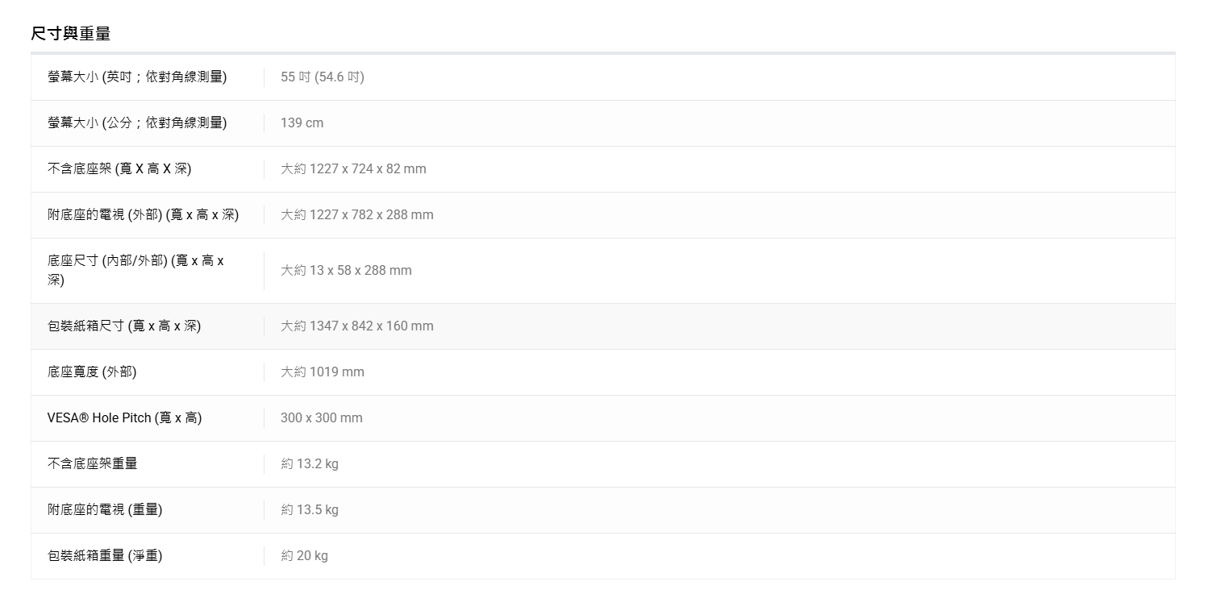Click the 螢幕大小 (公分) row label
The height and width of the screenshot is (598, 1208).
137,123
